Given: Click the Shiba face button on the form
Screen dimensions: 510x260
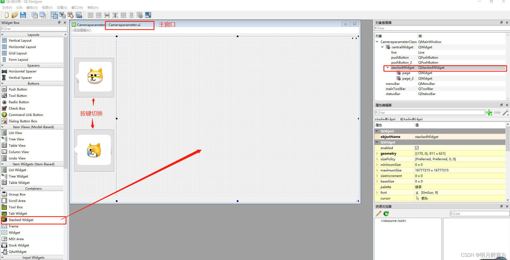Looking at the screenshot, I should coord(94,77).
